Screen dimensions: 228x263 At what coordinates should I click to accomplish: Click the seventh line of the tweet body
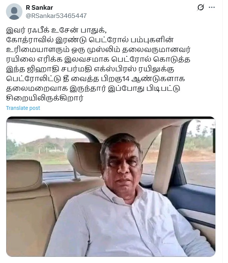93,89
